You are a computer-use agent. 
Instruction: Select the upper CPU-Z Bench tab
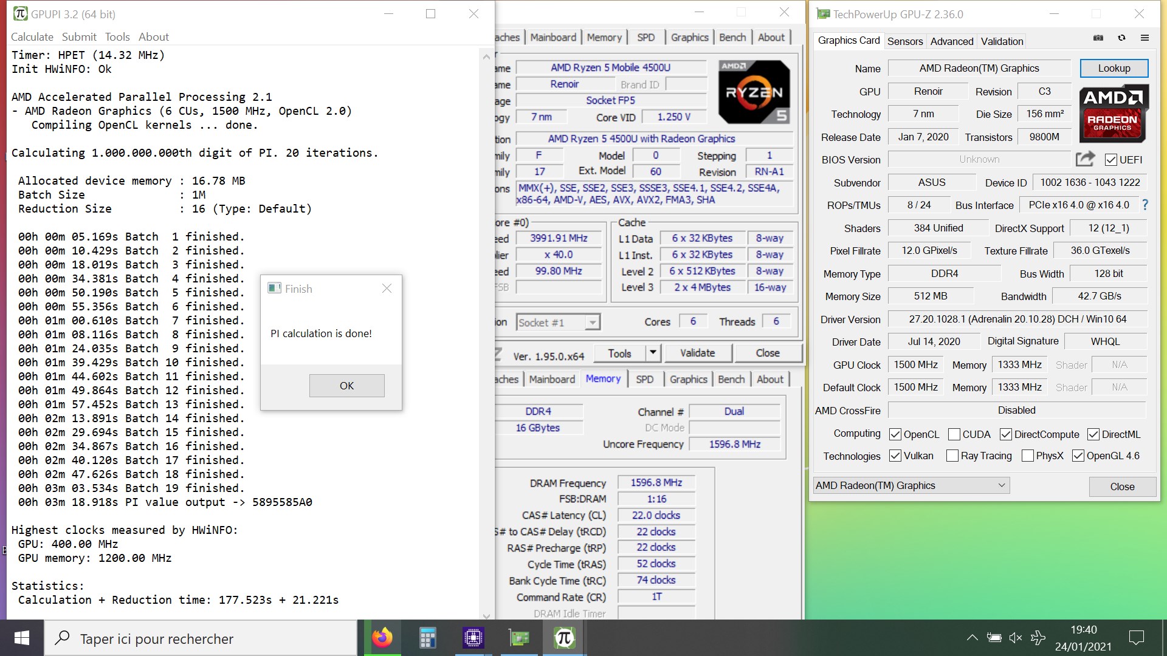(x=732, y=37)
